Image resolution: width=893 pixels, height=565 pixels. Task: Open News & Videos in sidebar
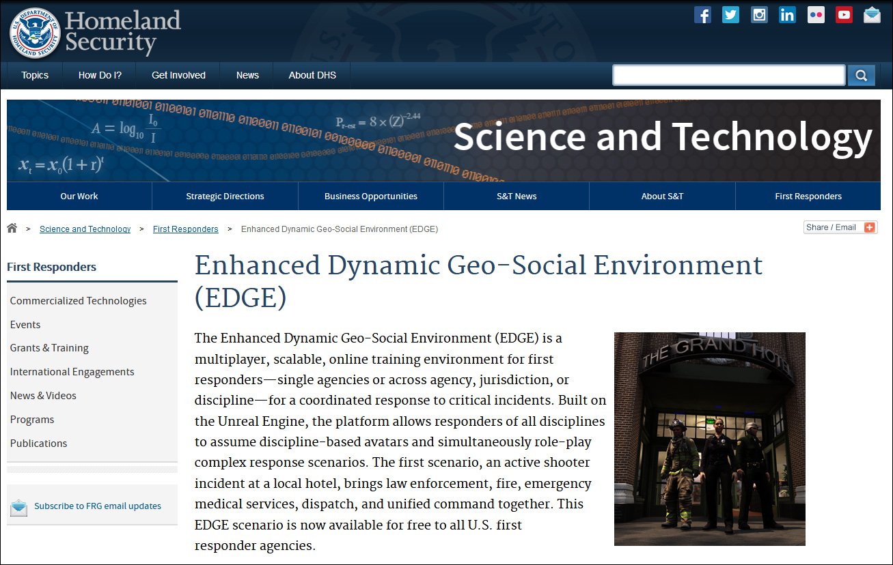43,396
